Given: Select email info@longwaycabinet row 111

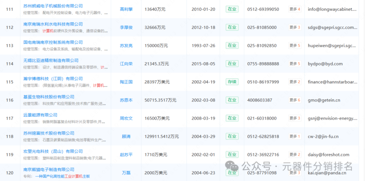Looking at the screenshot, I should (x=333, y=9).
